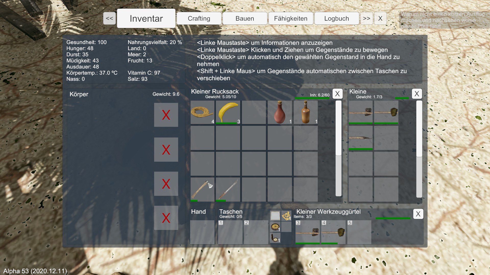Viewport: 490px width, 275px height.
Task: Advance tabs using the >> button
Action: (366, 19)
